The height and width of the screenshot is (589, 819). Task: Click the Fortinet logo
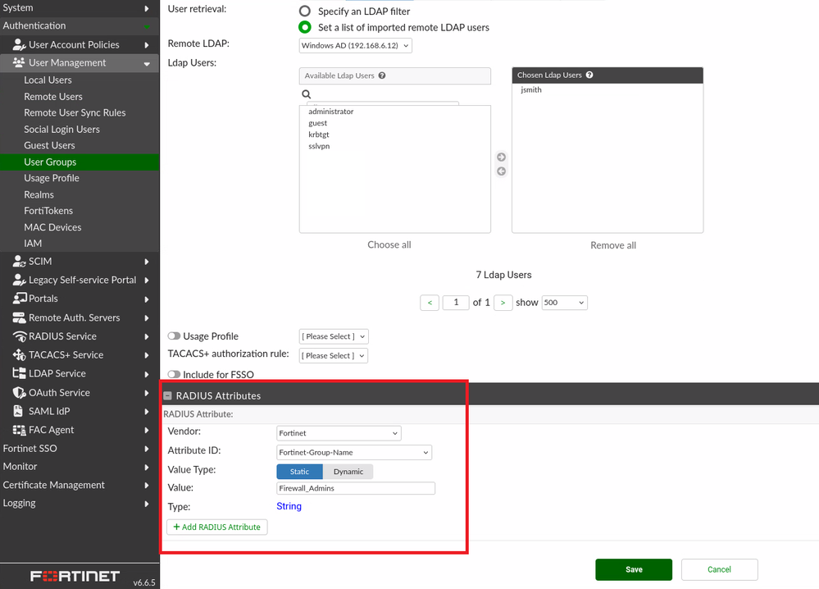pos(75,576)
